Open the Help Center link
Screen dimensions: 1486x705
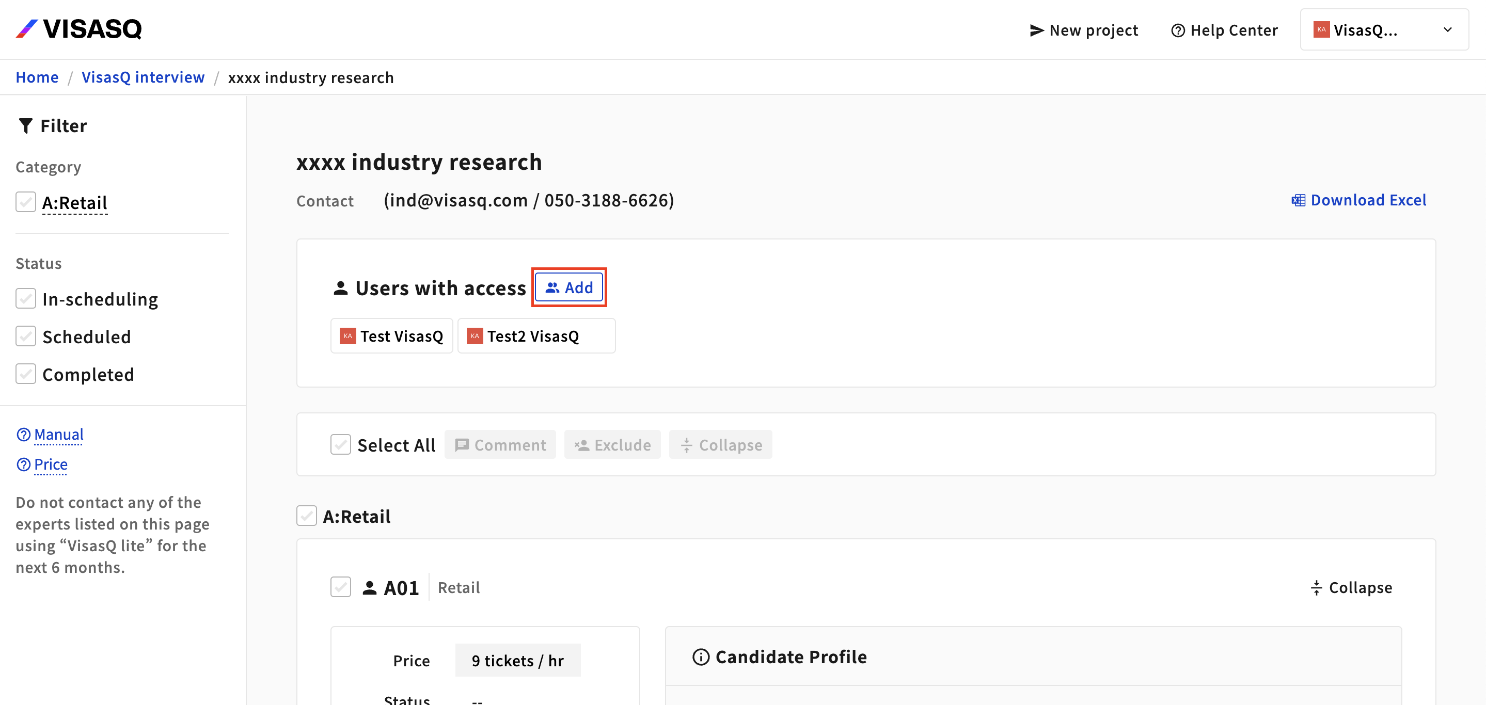click(x=1224, y=30)
